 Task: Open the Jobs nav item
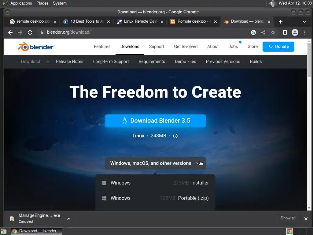(x=233, y=47)
